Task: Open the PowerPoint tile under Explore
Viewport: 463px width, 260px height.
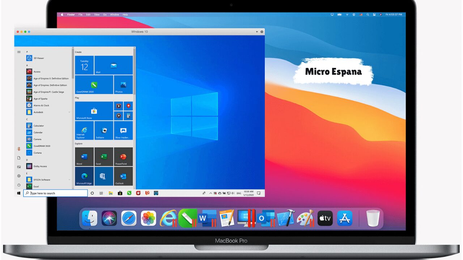Action: [x=123, y=157]
